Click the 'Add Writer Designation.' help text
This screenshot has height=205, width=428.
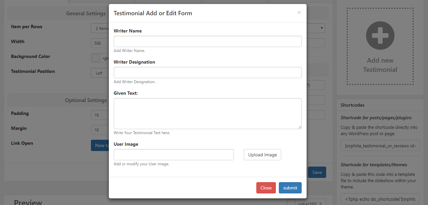(x=135, y=82)
